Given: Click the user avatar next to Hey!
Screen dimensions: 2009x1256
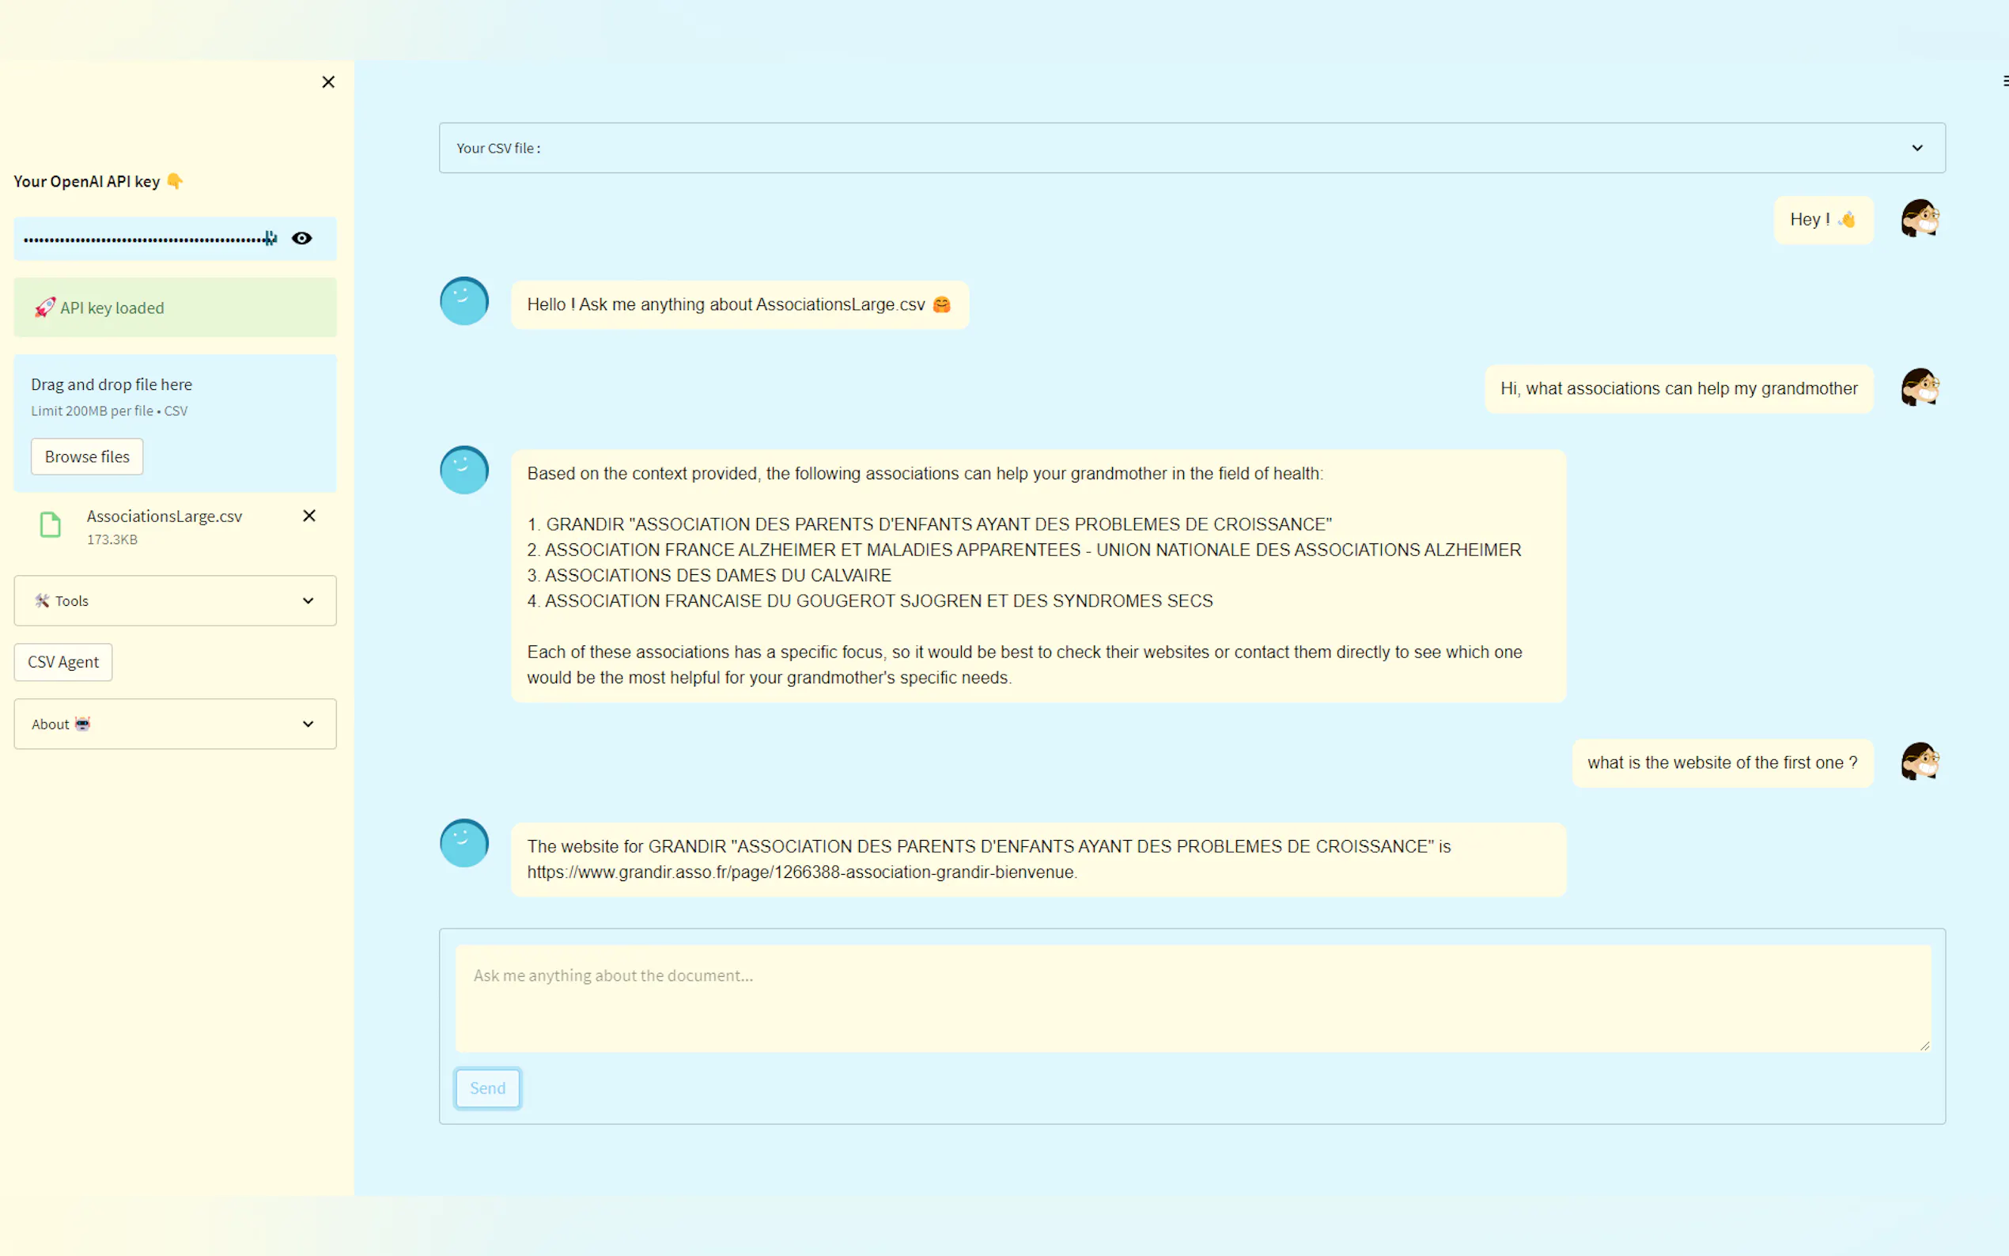Looking at the screenshot, I should point(1920,219).
